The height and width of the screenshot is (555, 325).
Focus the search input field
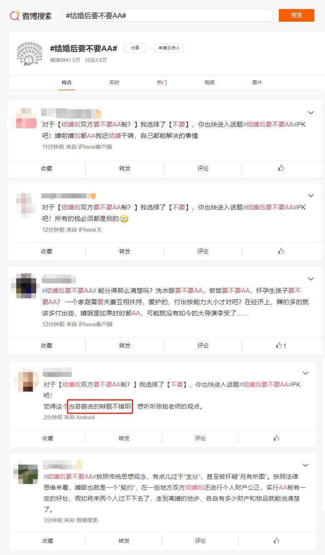click(x=167, y=15)
